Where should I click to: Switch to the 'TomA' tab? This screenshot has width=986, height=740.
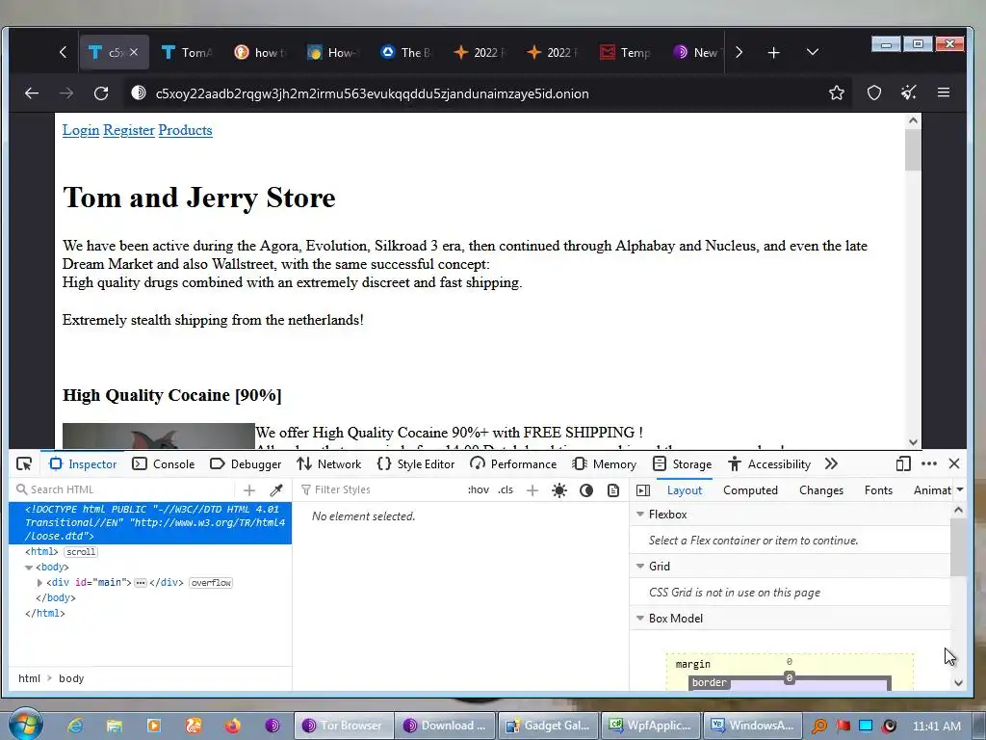tap(188, 53)
